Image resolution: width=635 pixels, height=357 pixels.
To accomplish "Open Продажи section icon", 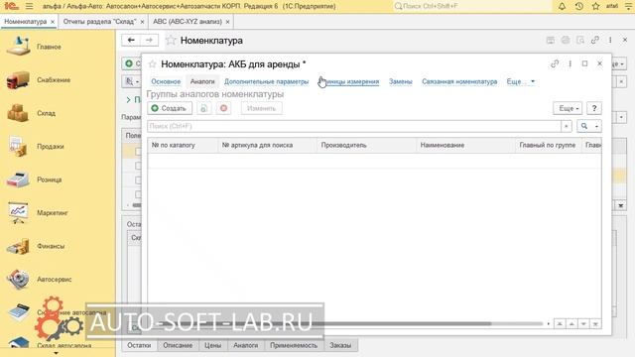I will (18, 146).
